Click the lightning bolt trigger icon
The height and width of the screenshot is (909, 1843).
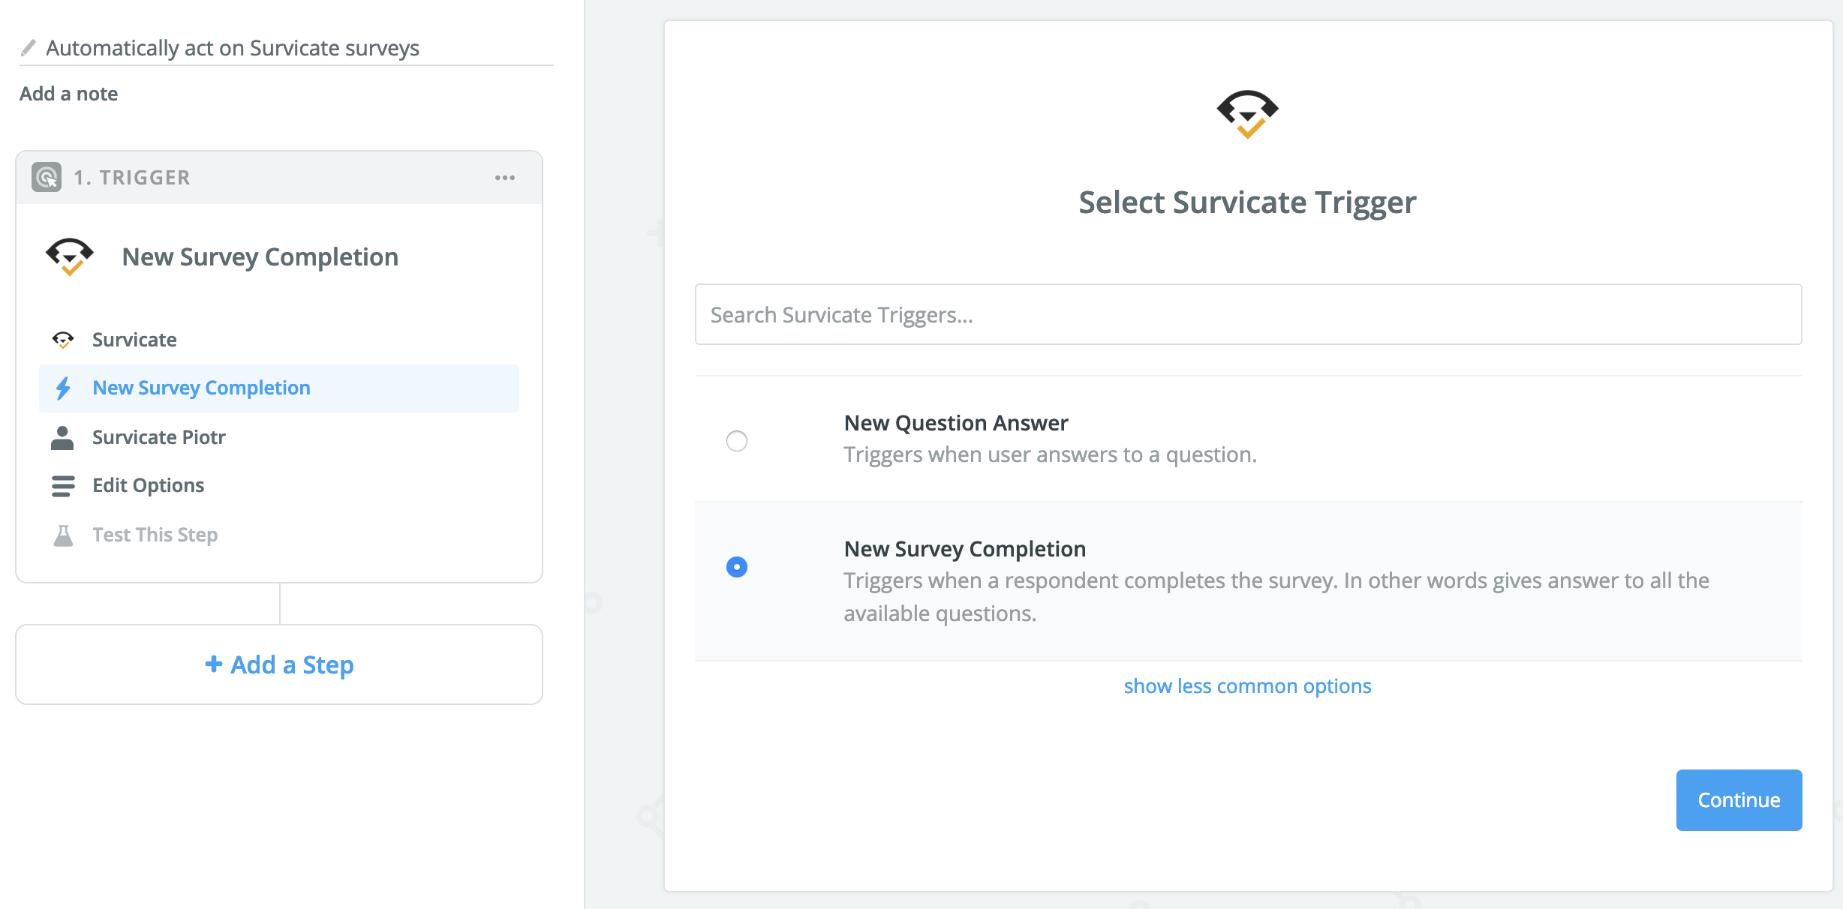(x=63, y=388)
